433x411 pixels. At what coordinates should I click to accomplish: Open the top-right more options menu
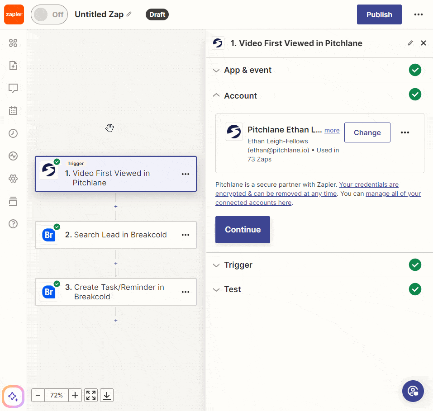click(x=419, y=14)
